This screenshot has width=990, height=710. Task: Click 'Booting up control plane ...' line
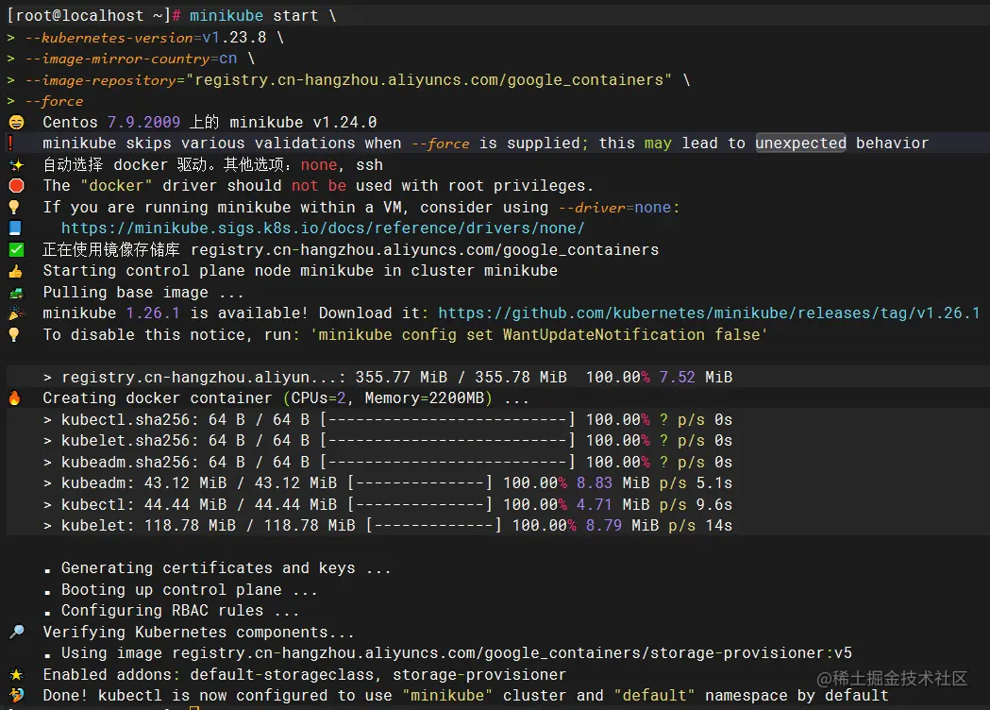[189, 589]
